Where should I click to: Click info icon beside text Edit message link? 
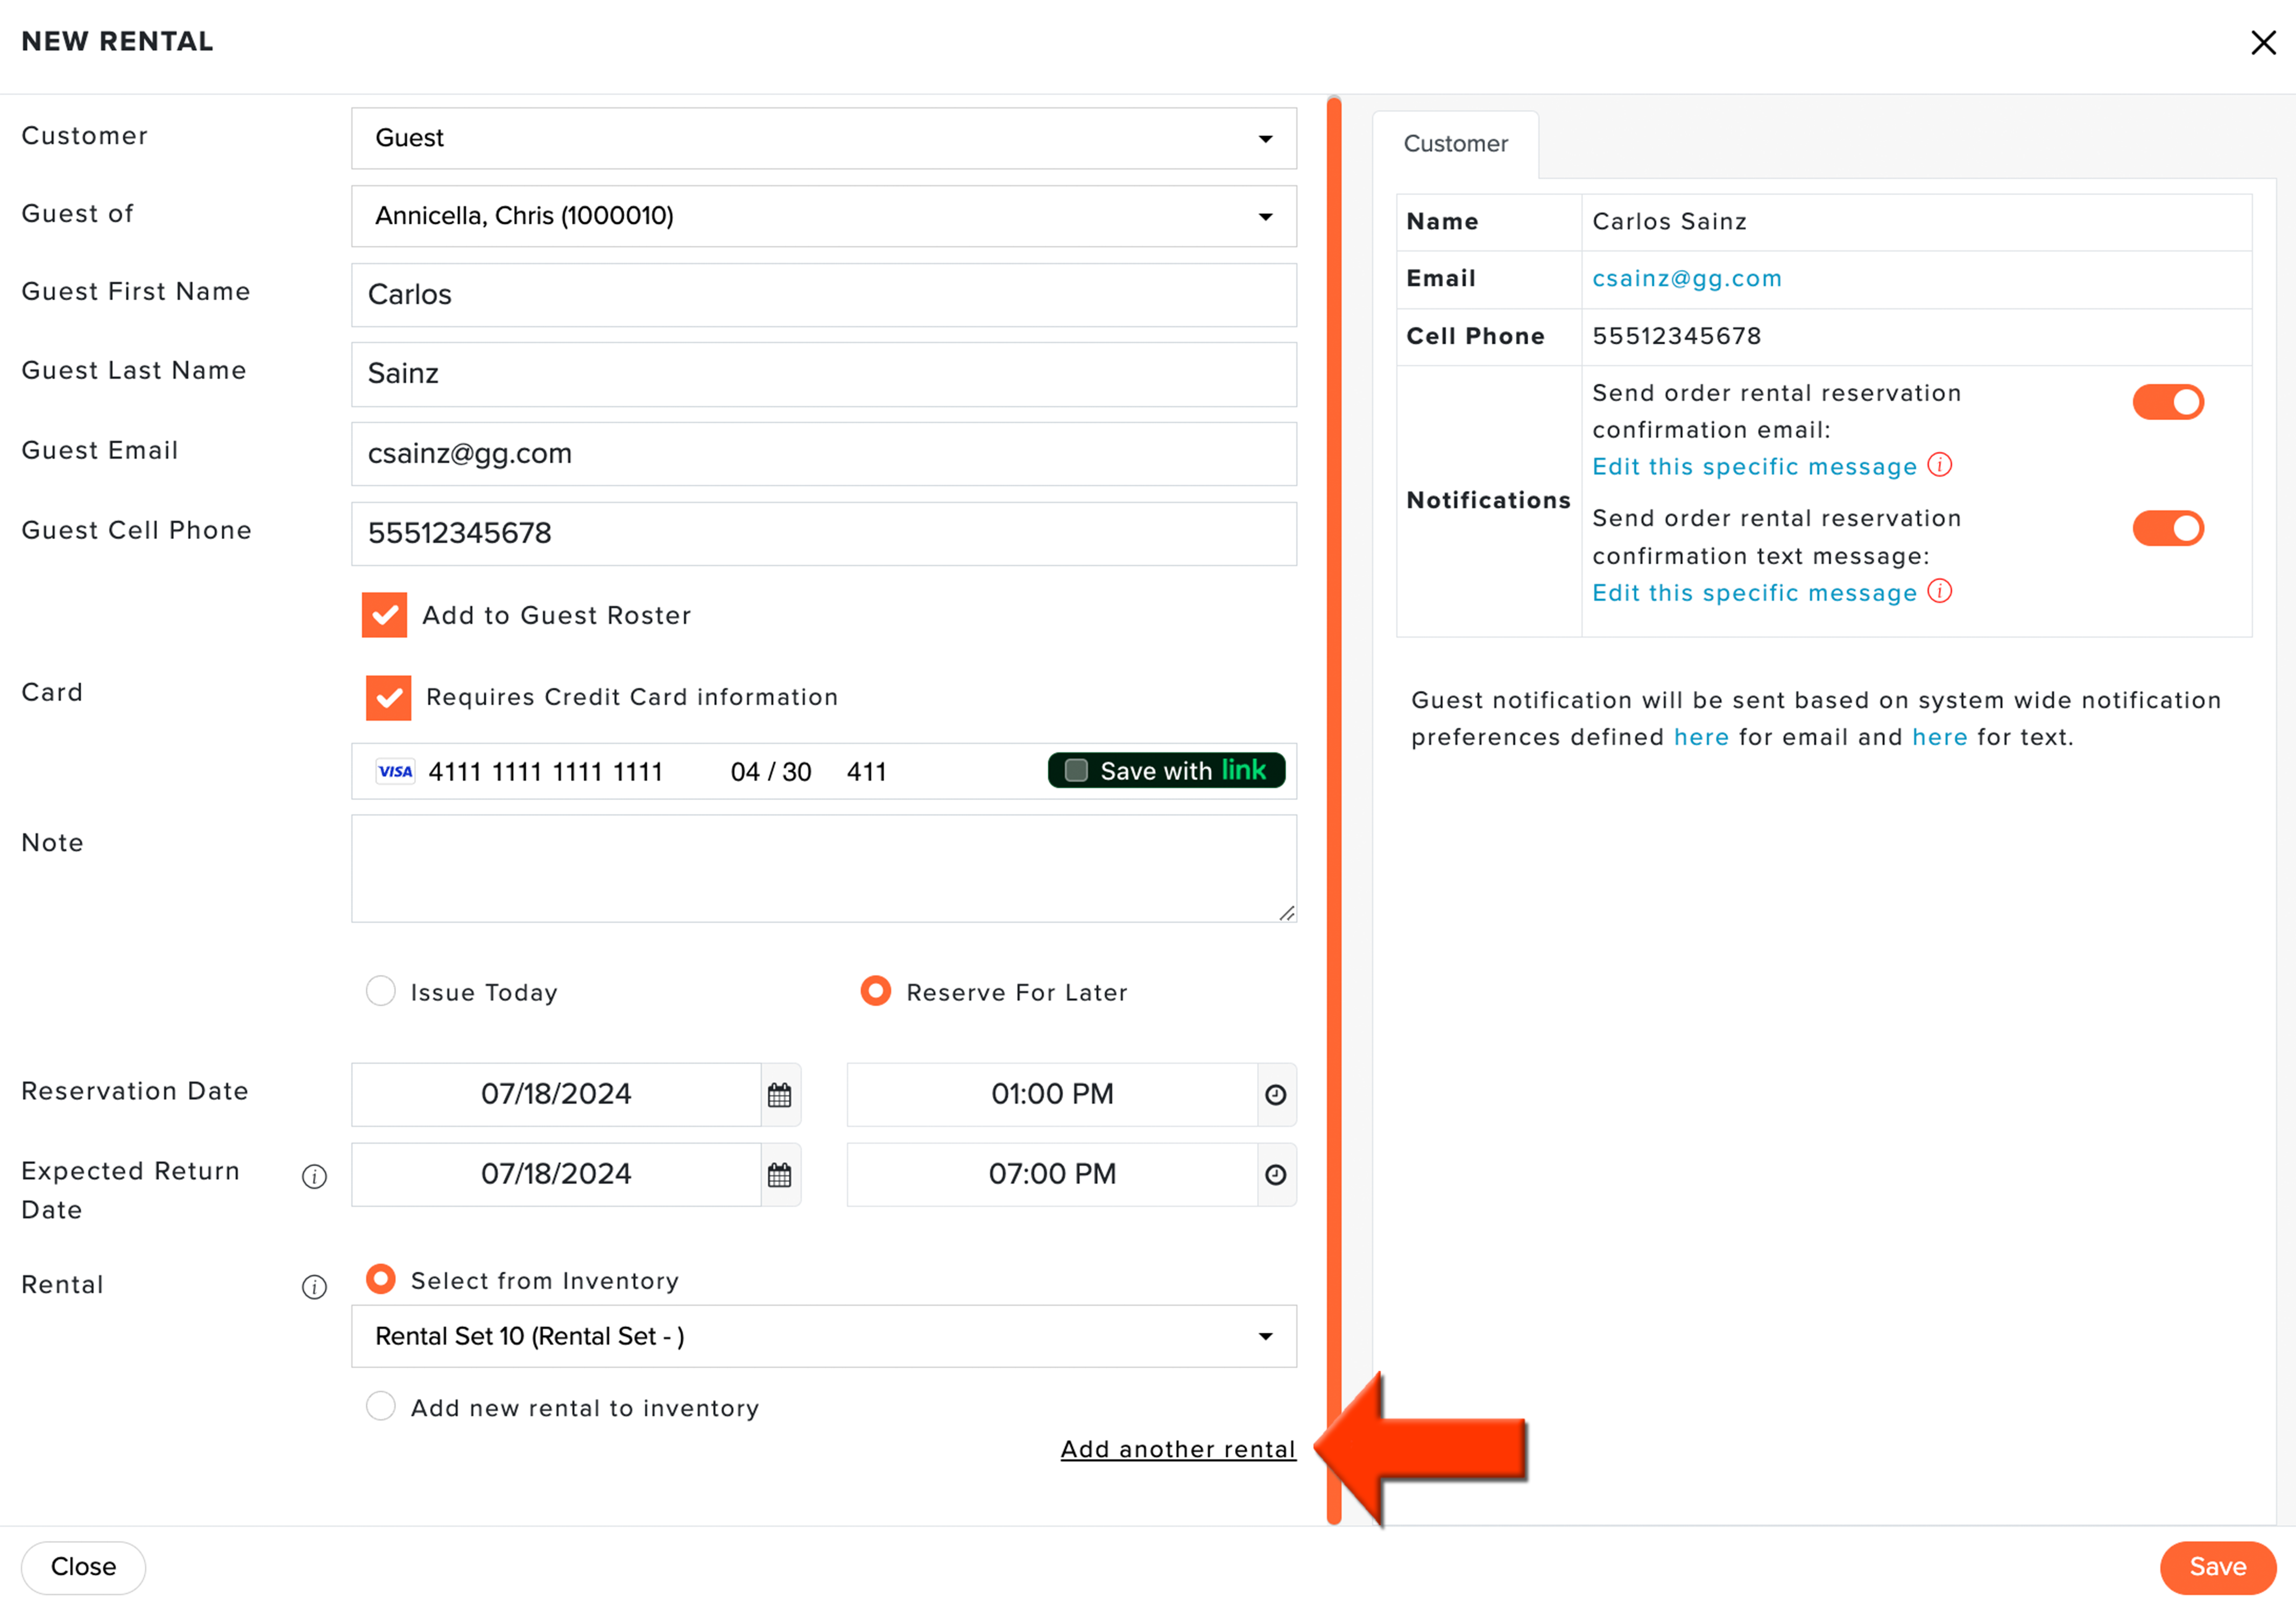tap(1940, 591)
